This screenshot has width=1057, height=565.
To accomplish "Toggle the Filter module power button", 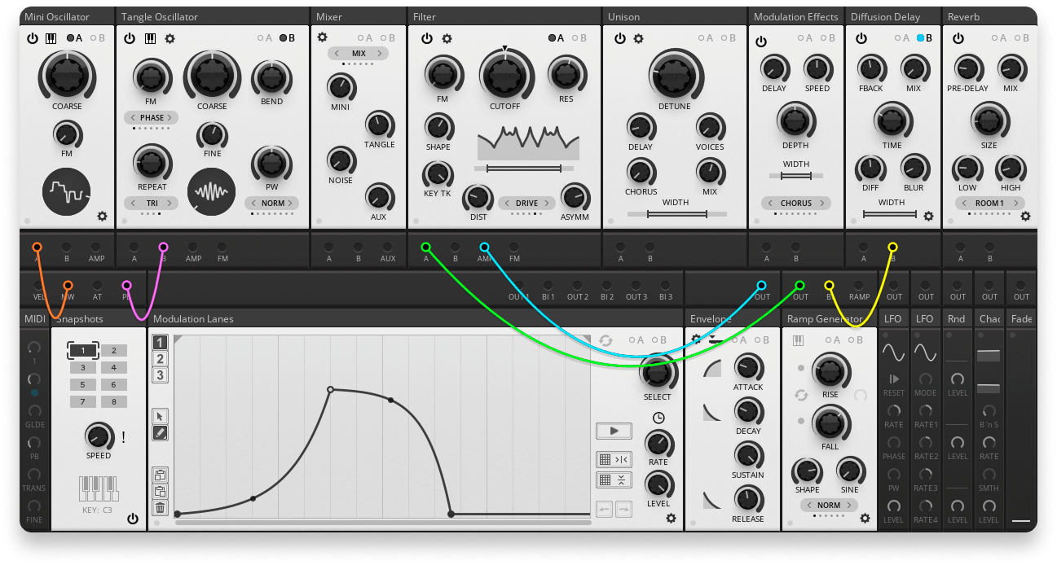I will (x=427, y=38).
